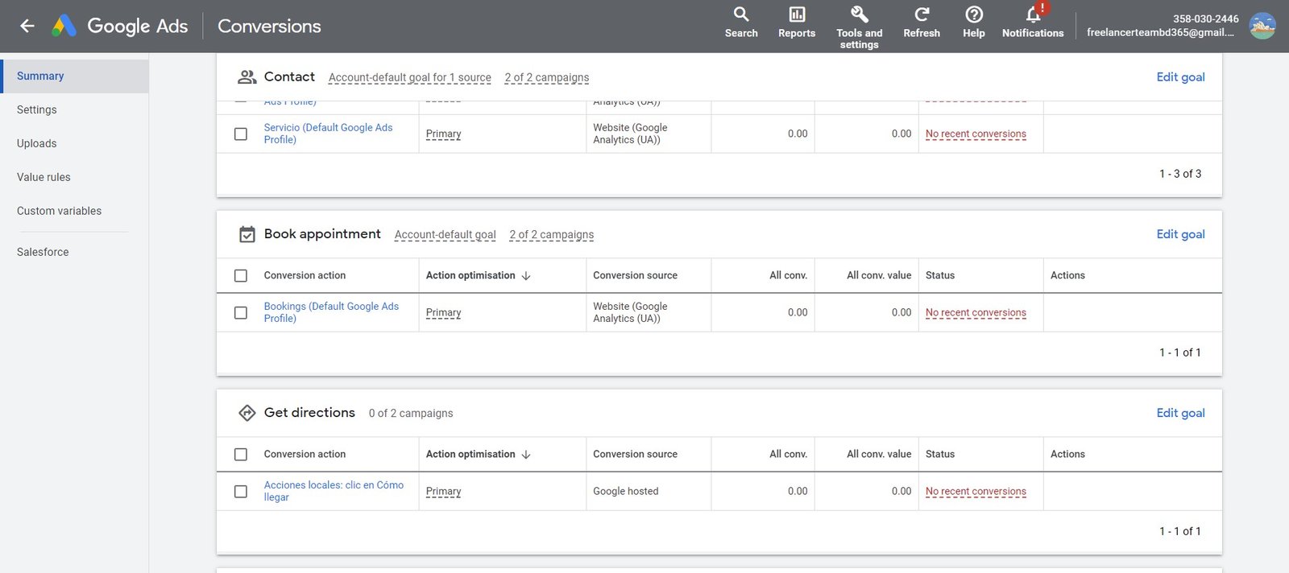This screenshot has width=1289, height=573.
Task: Click the Google Ads logo
Action: coord(64,26)
